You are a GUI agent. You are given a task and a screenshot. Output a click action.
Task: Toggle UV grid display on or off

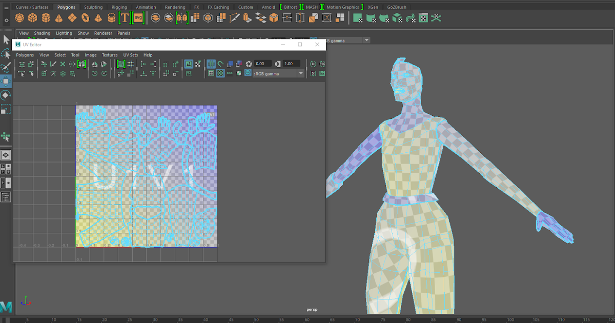click(211, 64)
